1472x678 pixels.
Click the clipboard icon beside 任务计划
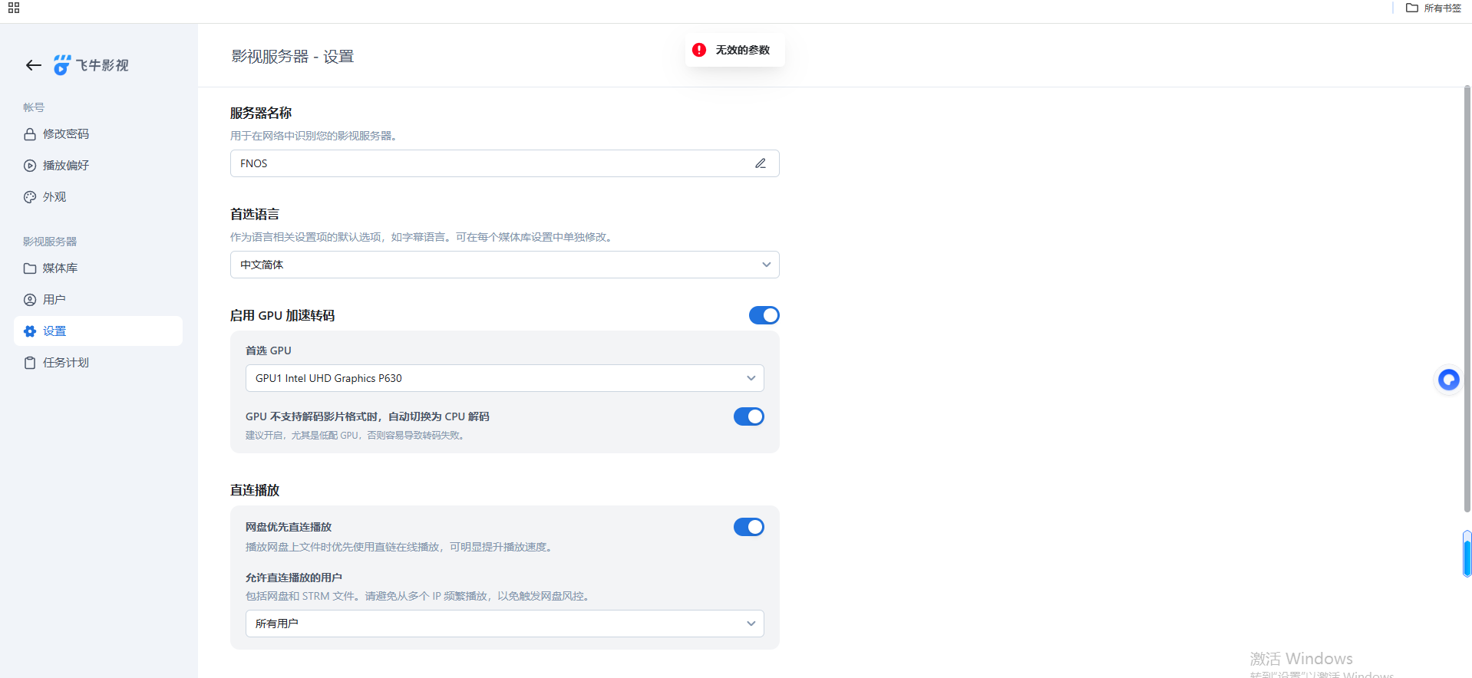pos(30,363)
